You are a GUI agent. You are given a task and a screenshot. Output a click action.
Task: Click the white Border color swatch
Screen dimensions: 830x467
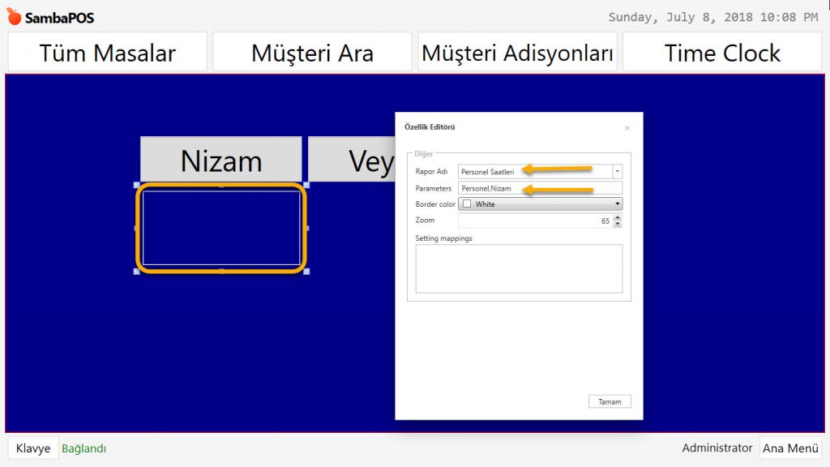point(467,204)
